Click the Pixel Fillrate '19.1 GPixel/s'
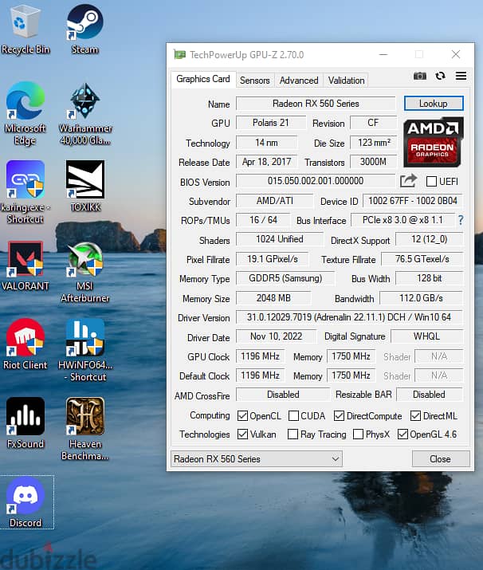This screenshot has height=570, width=483. [x=273, y=259]
